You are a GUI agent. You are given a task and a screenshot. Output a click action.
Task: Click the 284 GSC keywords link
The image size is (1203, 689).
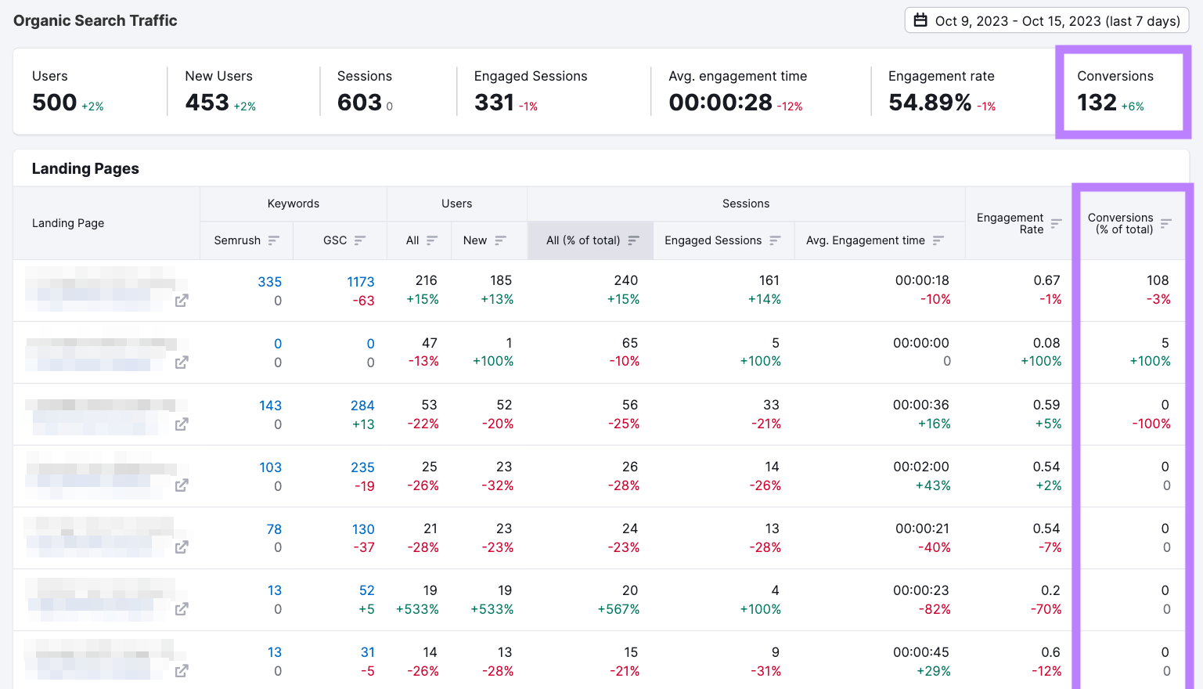tap(362, 405)
